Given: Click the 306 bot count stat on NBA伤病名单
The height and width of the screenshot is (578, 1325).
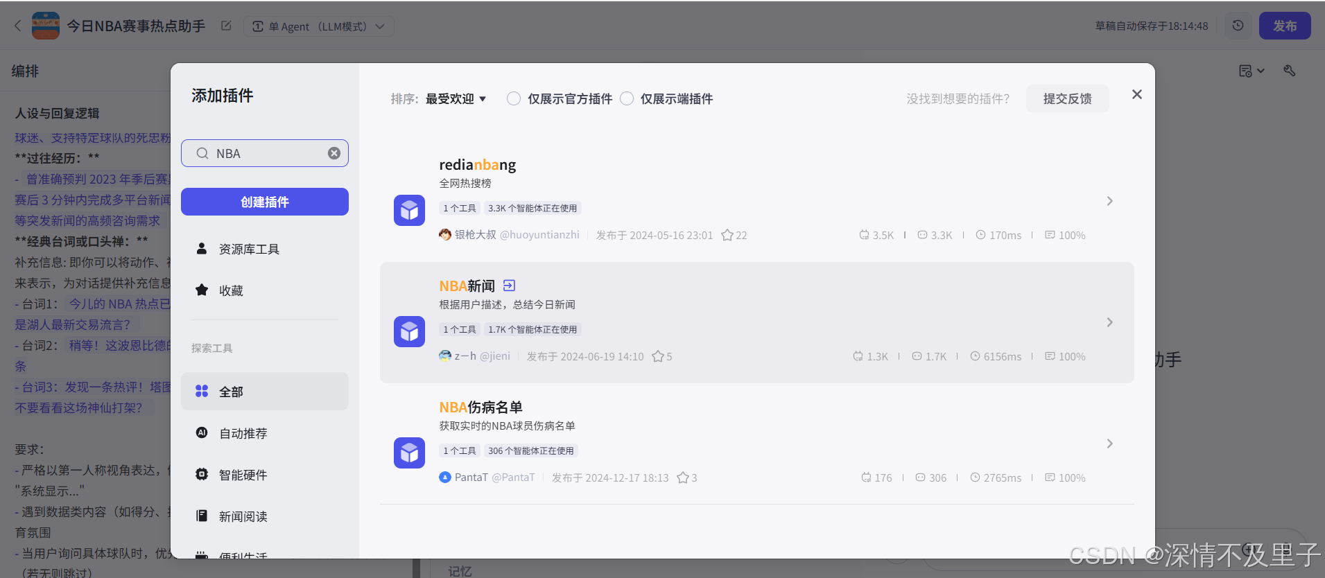Looking at the screenshot, I should pyautogui.click(x=931, y=478).
